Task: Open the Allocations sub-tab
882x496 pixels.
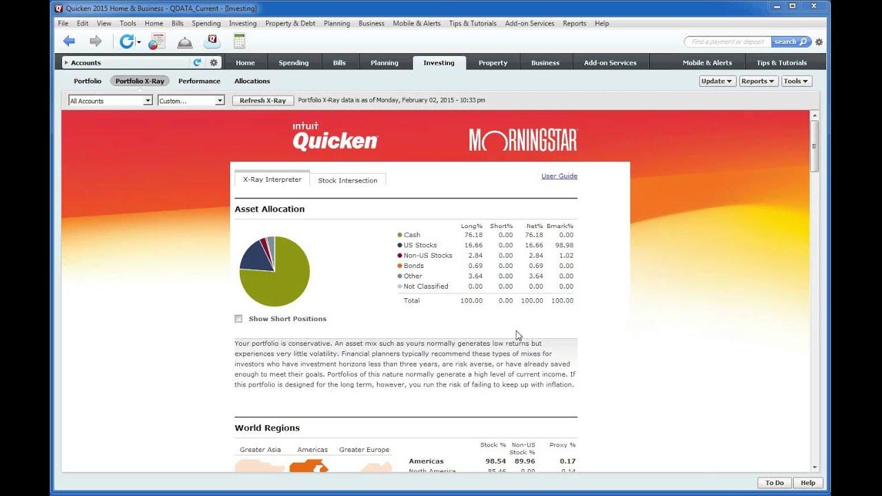Action: point(252,81)
